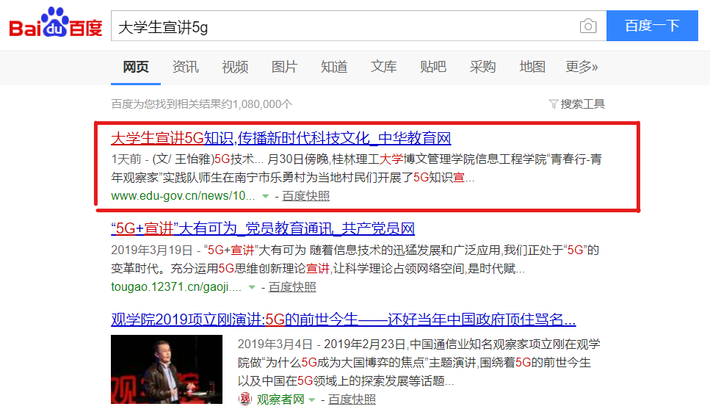Expand dropdown arrow beside 观察者网
Viewport: 710px width, 412px height.
pos(312,400)
